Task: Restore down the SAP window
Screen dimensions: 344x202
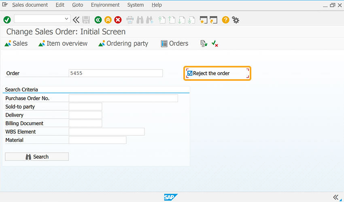Action: (x=333, y=5)
